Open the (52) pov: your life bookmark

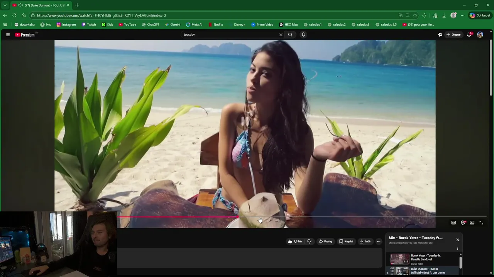(418, 25)
